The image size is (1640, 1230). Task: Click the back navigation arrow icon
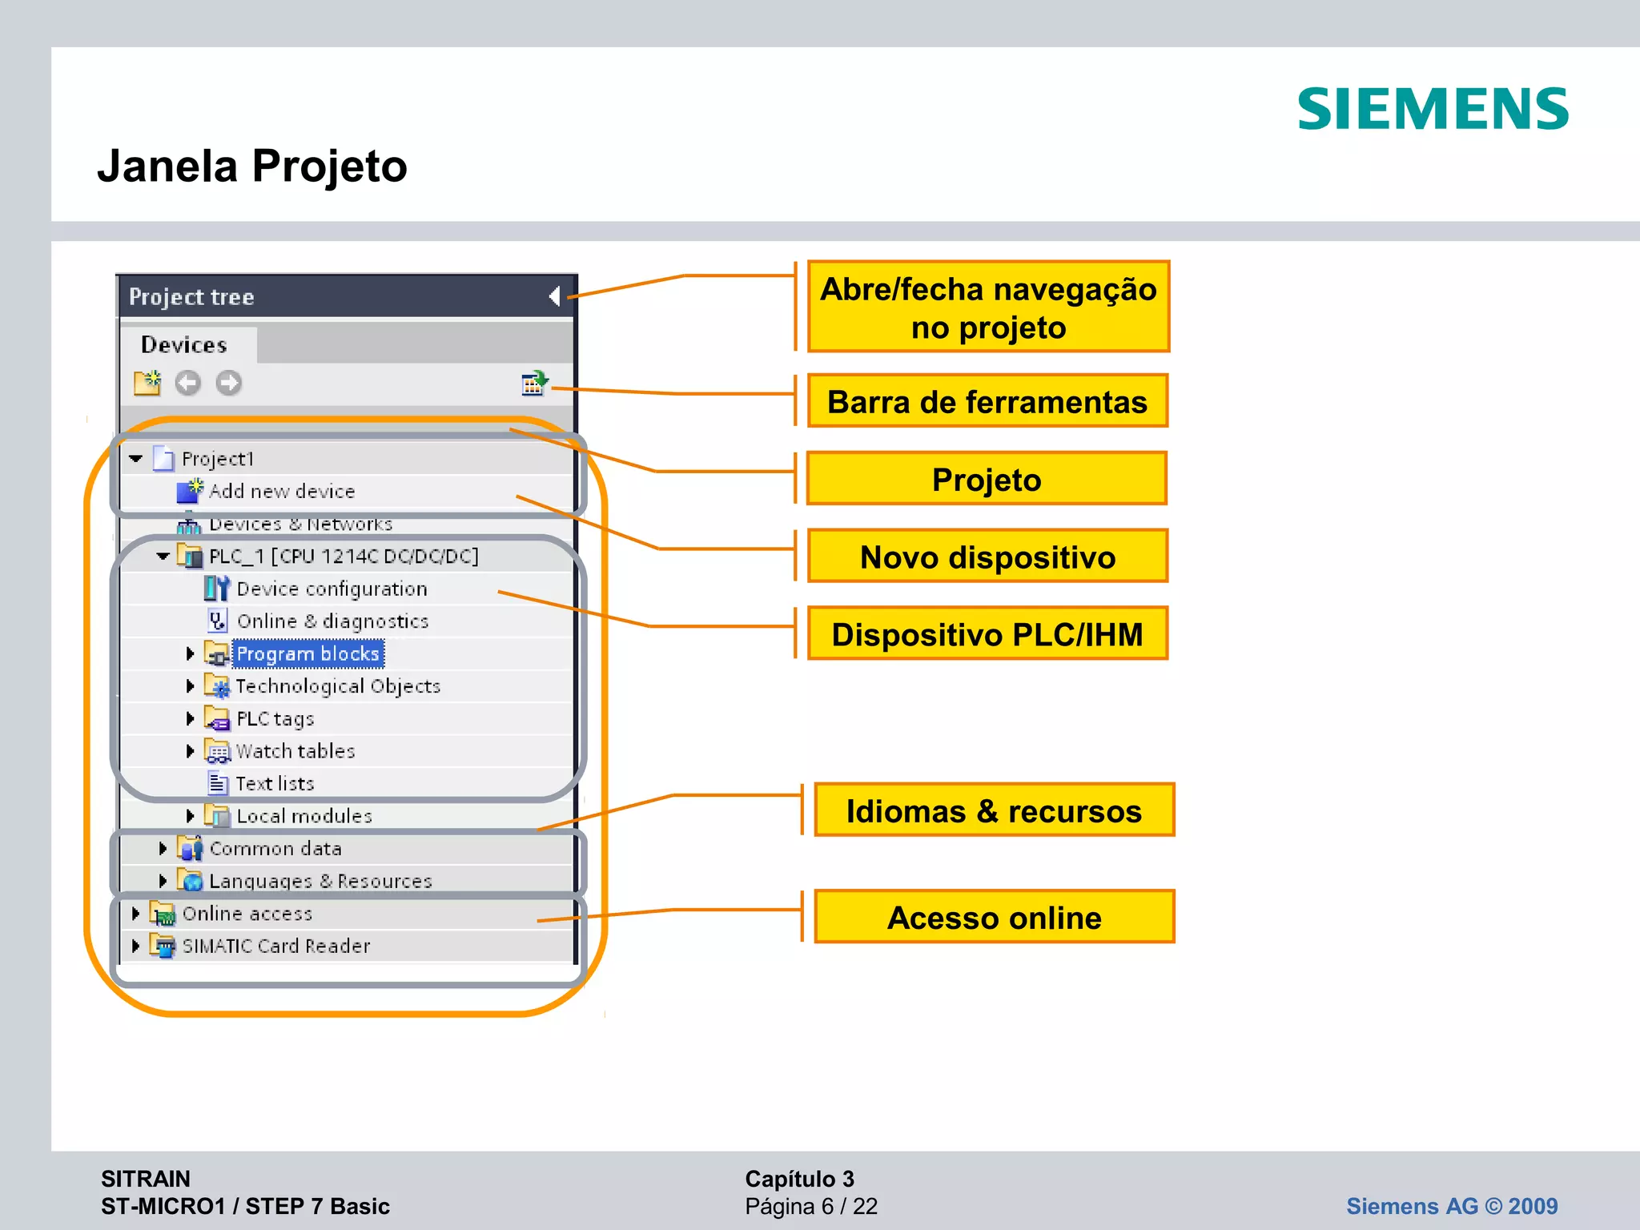[188, 383]
